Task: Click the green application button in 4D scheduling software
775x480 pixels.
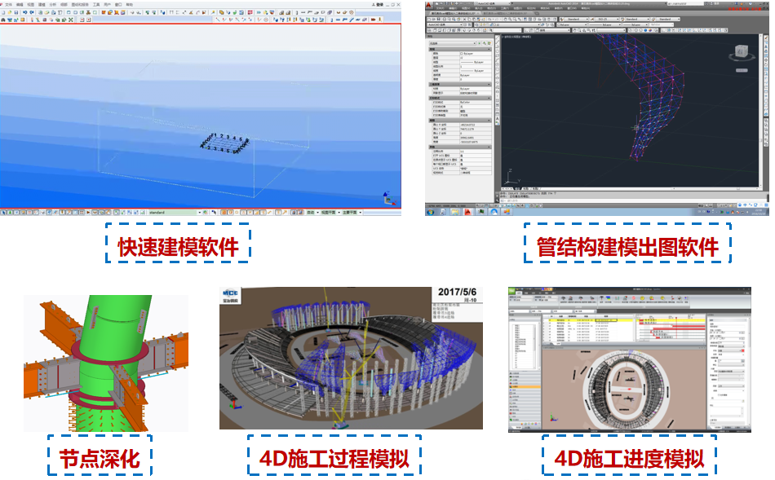Action: (511, 291)
